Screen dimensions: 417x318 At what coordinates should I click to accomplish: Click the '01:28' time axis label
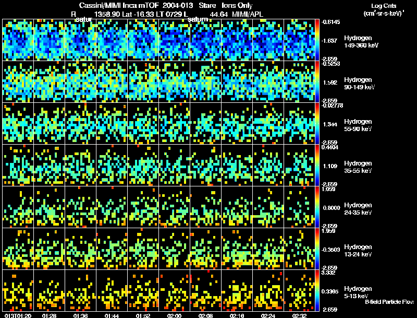point(49,316)
